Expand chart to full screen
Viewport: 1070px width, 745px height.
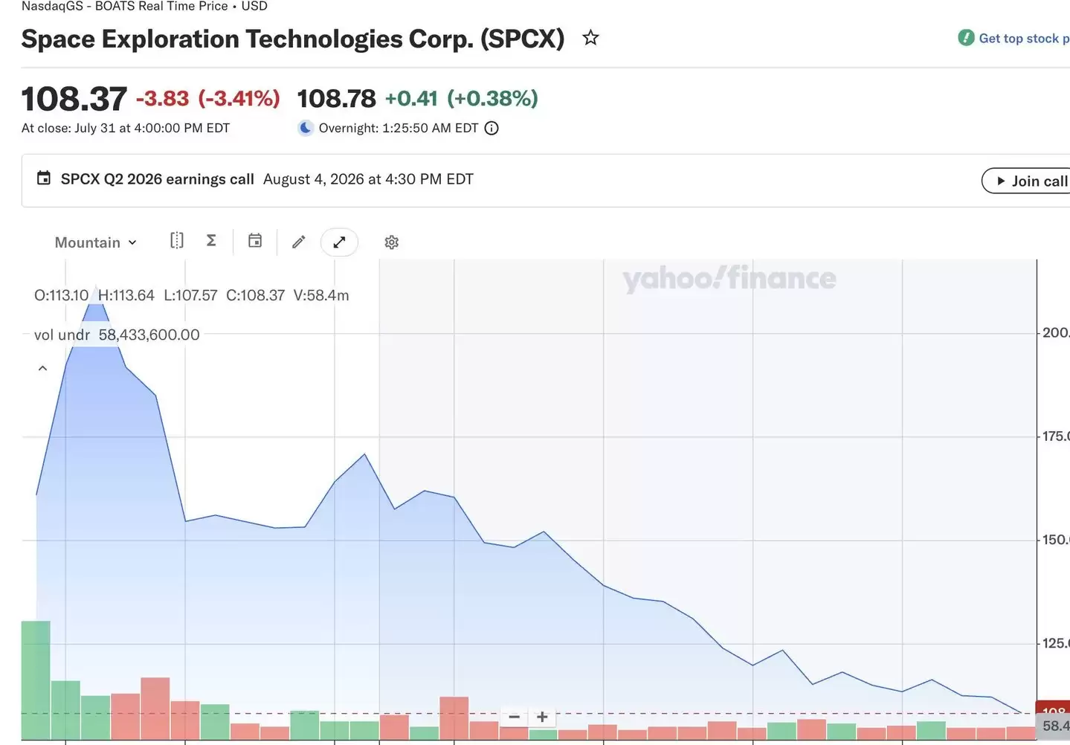pos(339,242)
